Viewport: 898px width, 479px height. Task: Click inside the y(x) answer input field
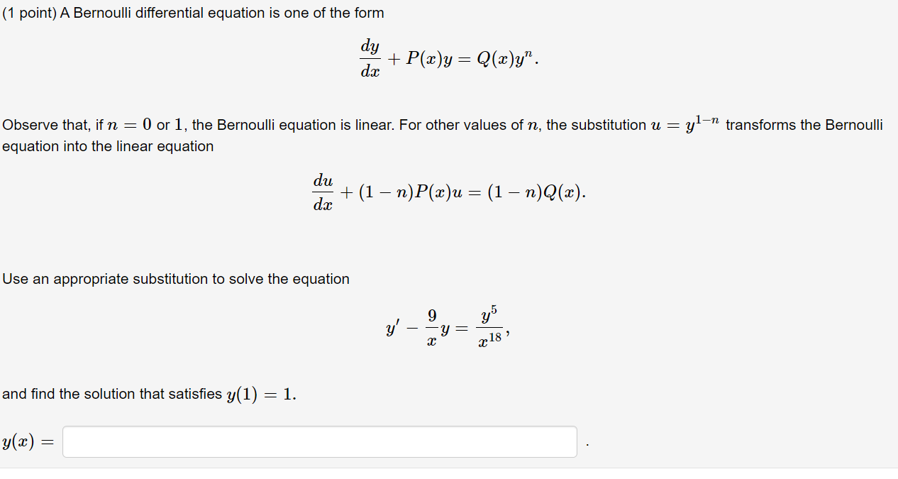[x=319, y=441]
